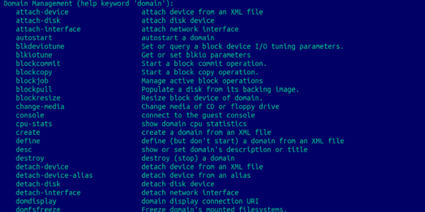This screenshot has width=425, height=212.
Task: Click the 'blockpull' command name
Action: [34, 89]
